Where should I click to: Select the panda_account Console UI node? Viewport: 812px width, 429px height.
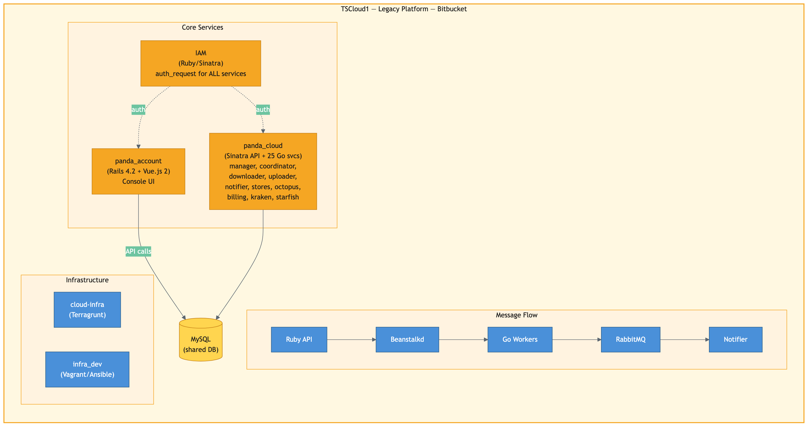(x=138, y=171)
